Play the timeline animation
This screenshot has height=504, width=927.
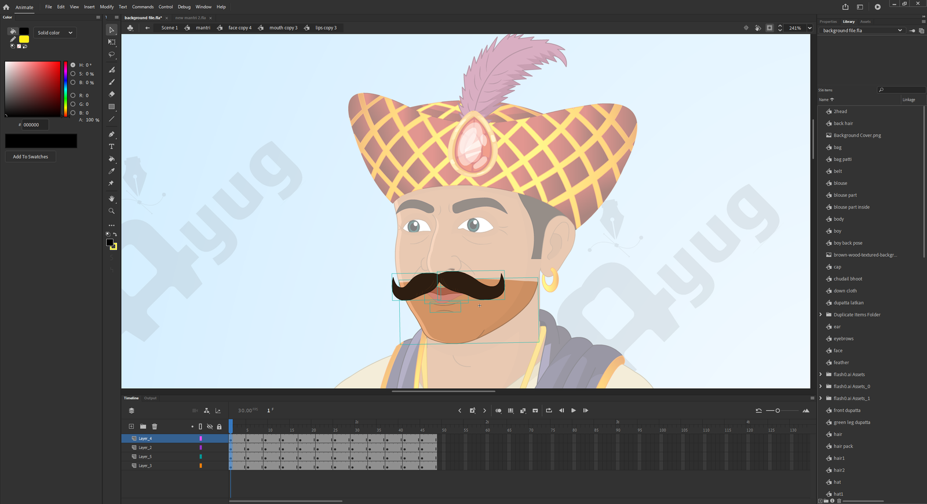click(x=574, y=411)
